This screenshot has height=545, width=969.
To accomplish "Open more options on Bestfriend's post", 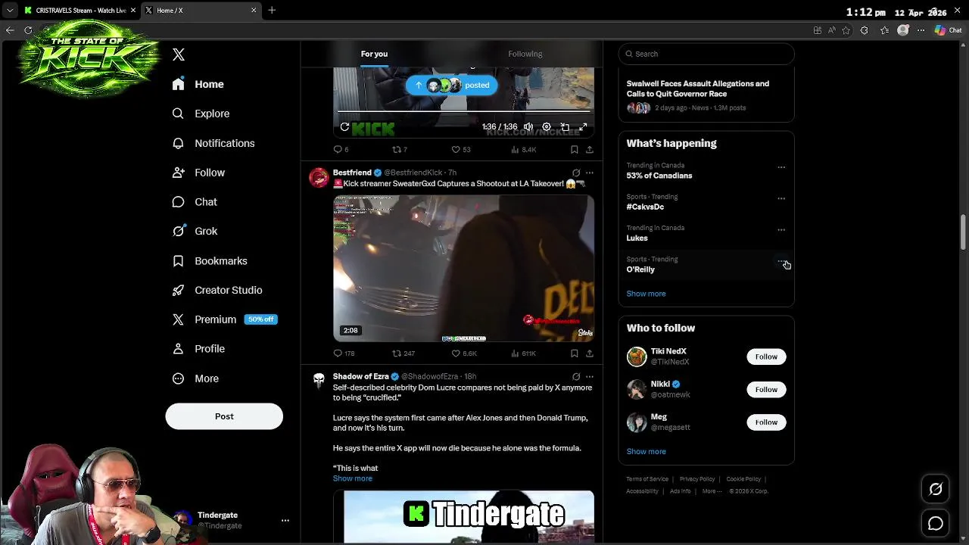I will pos(589,173).
